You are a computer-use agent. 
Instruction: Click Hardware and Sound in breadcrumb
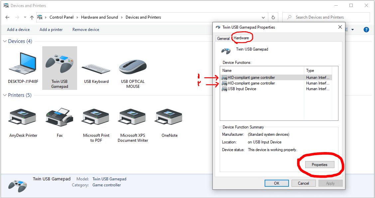(99, 17)
